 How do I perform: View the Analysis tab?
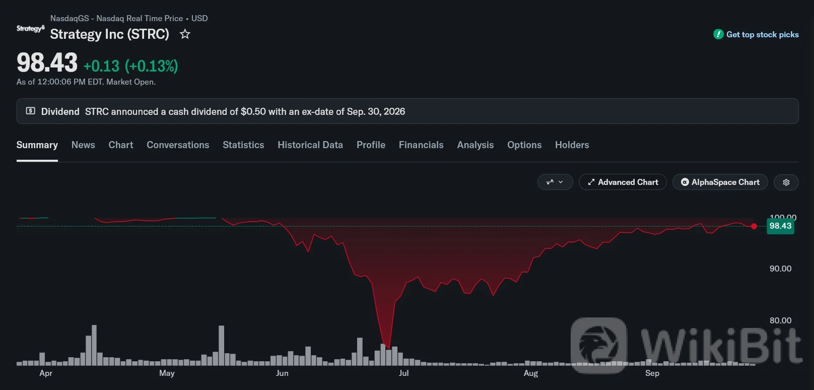(476, 145)
